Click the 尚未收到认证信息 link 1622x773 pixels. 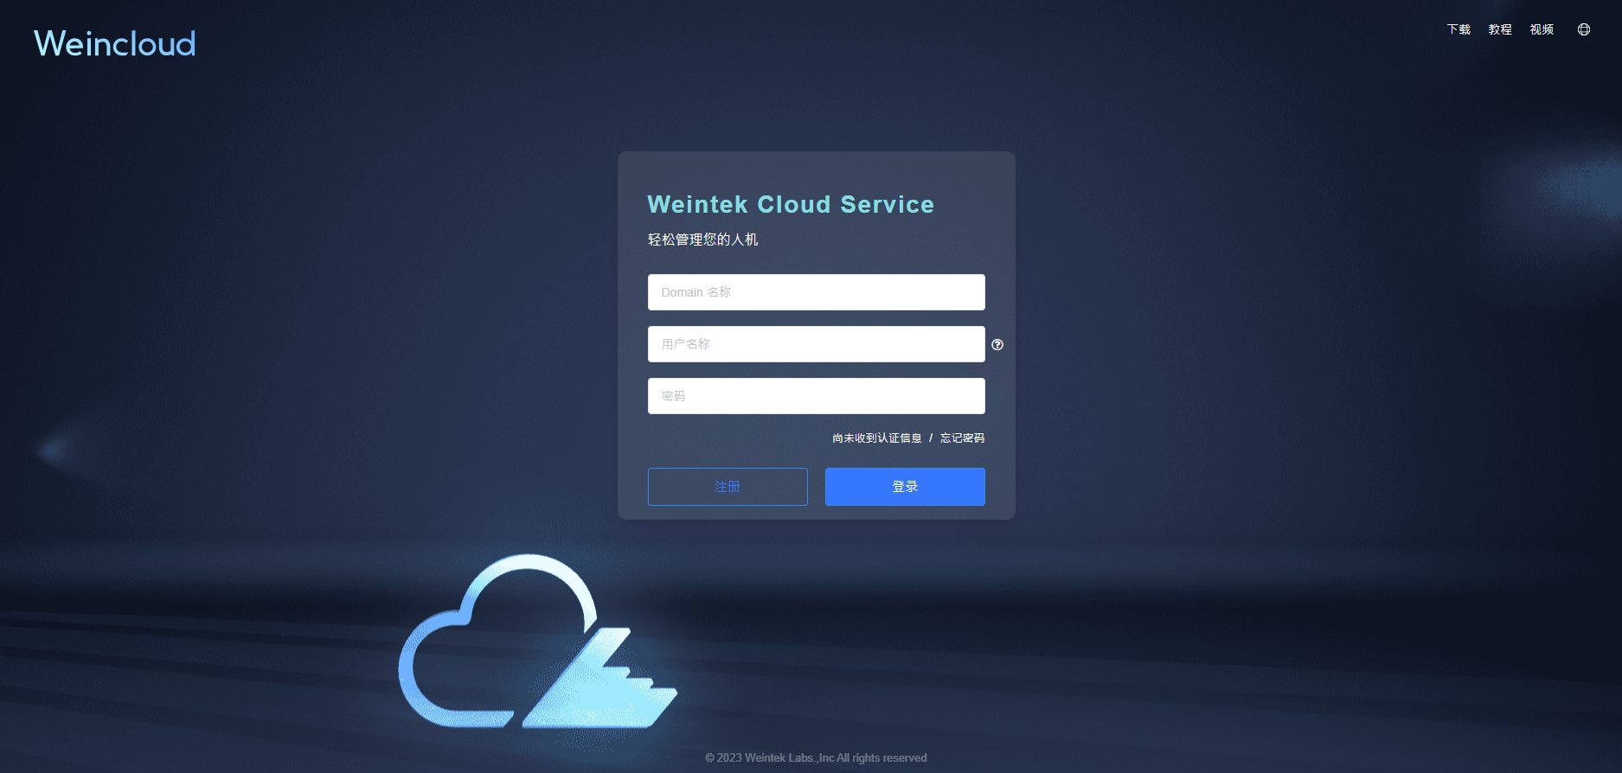click(877, 438)
